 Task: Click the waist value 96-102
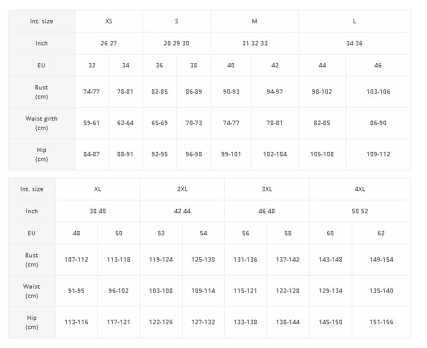118,291
